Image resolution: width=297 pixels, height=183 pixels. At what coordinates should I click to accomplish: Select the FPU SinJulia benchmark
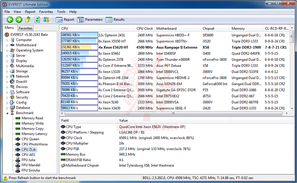[31, 170]
